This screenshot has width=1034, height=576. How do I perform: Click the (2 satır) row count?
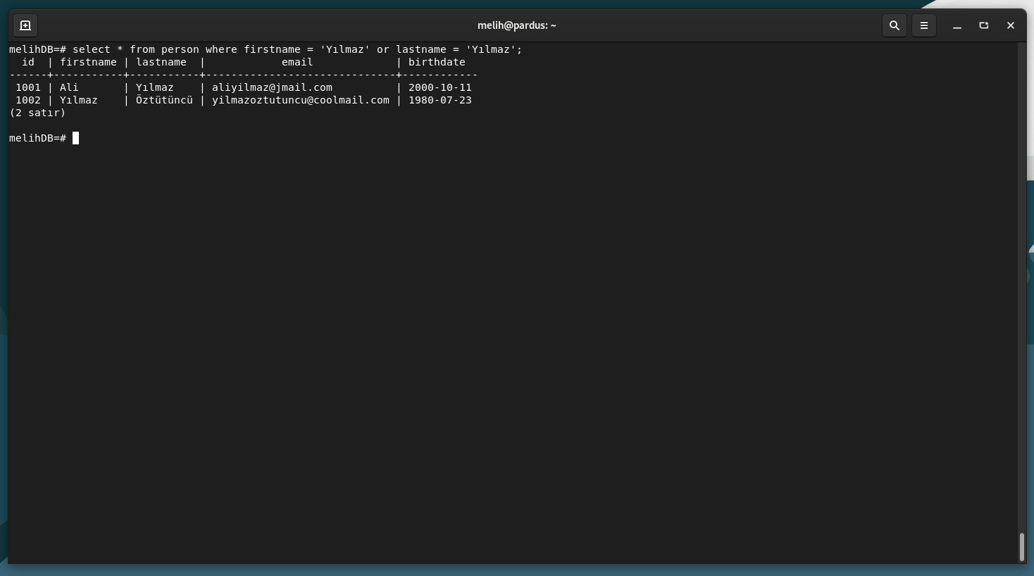(37, 113)
